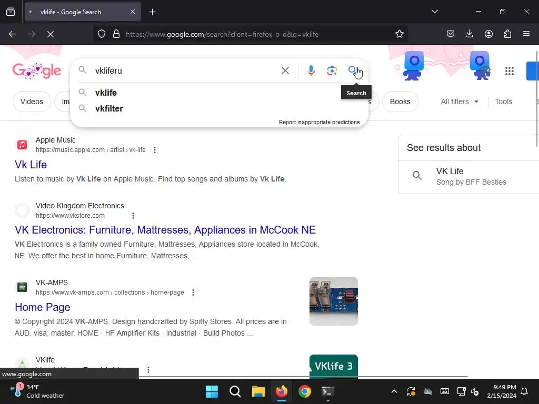This screenshot has height=404, width=539.
Task: Click the vk-amps.com breadcrumb URL
Action: (110, 292)
